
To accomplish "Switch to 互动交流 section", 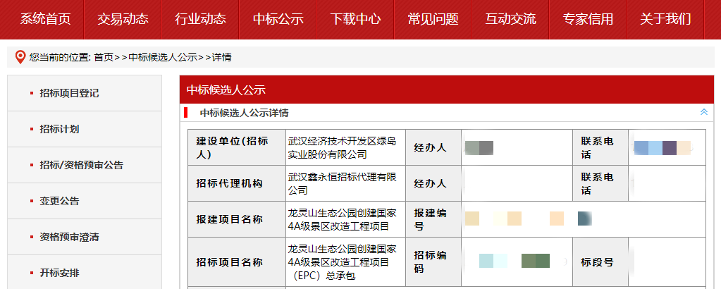I will tap(510, 19).
